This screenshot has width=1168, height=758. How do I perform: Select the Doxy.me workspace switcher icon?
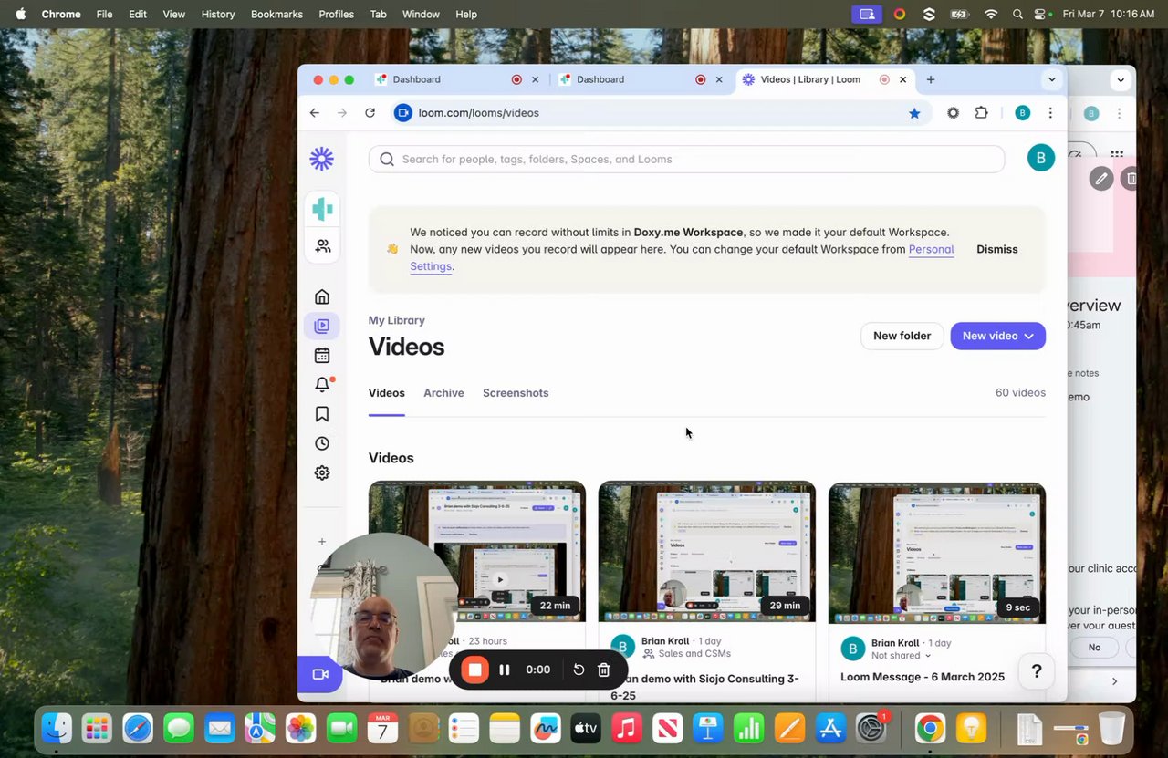click(322, 209)
